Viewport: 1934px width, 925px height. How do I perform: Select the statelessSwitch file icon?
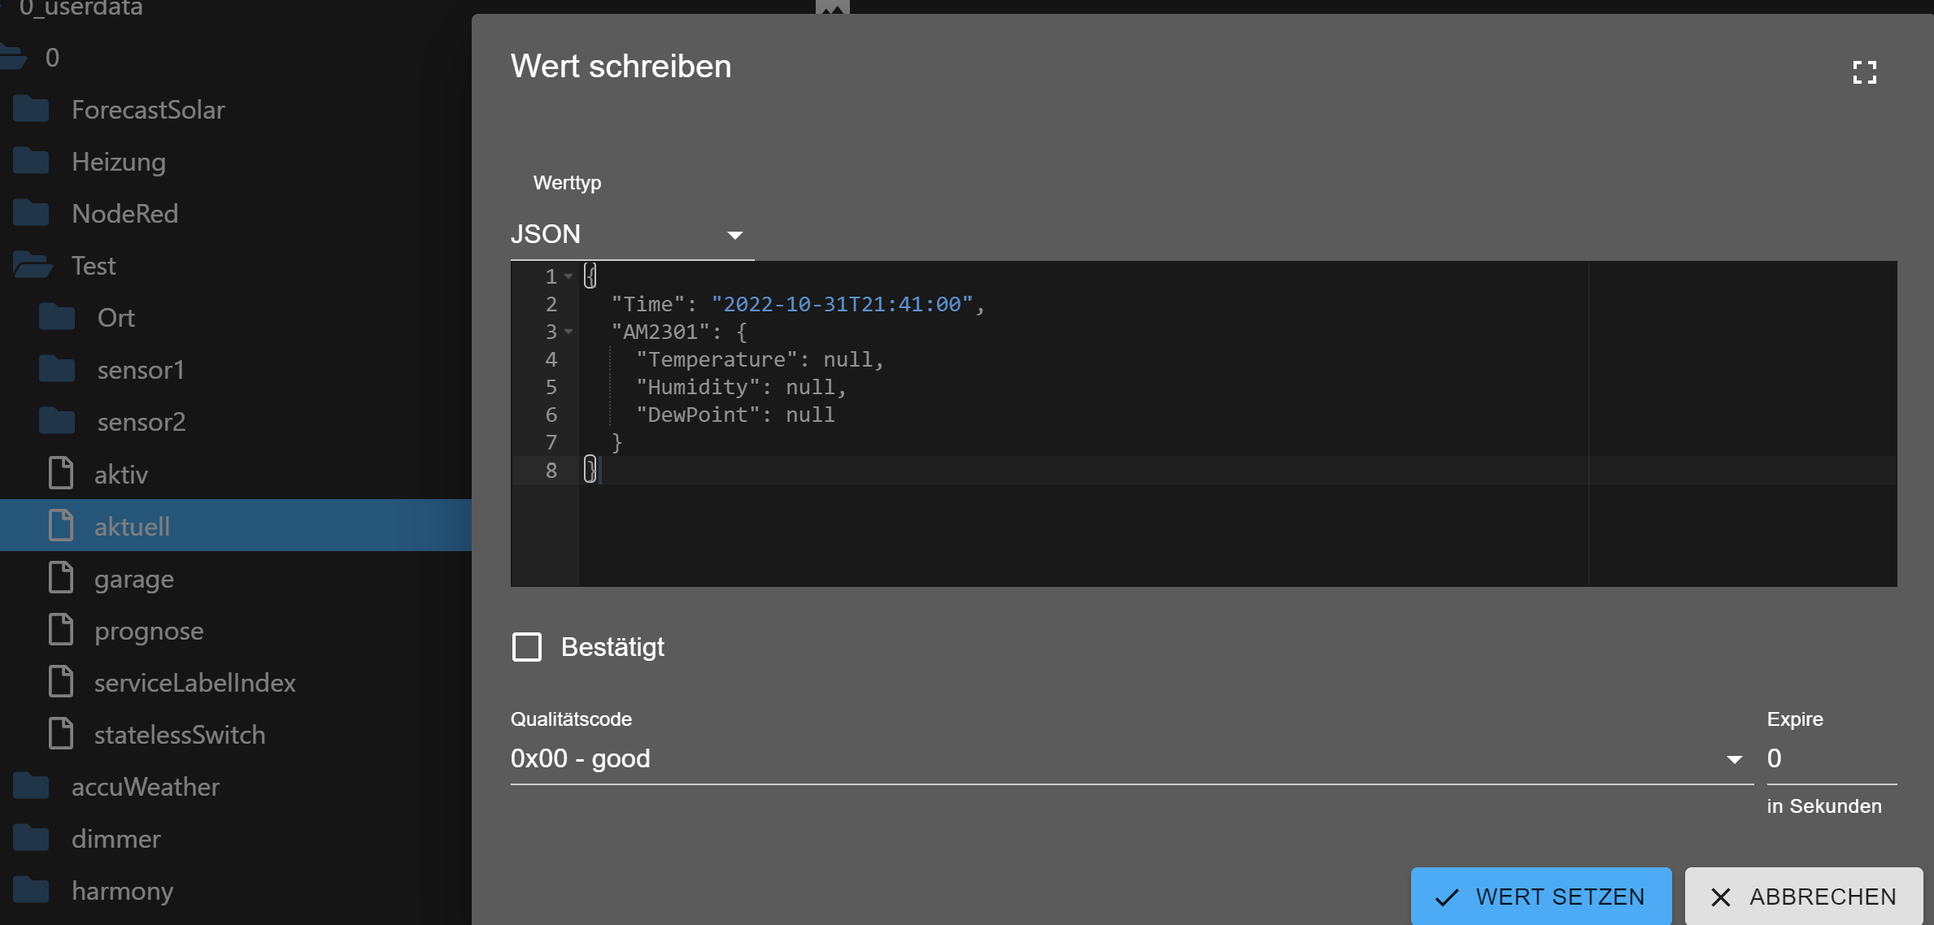click(61, 734)
